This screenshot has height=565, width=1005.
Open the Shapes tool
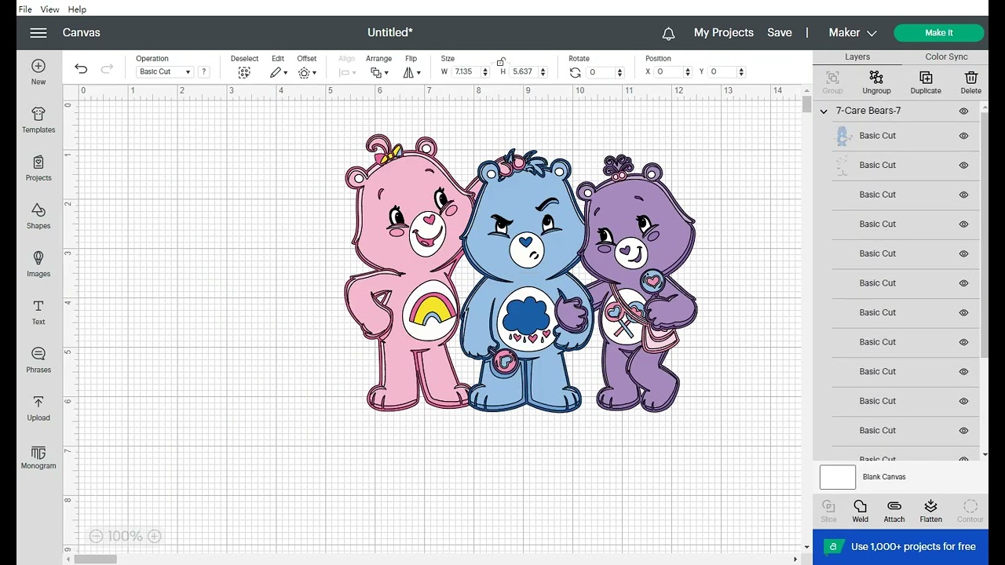pos(38,216)
